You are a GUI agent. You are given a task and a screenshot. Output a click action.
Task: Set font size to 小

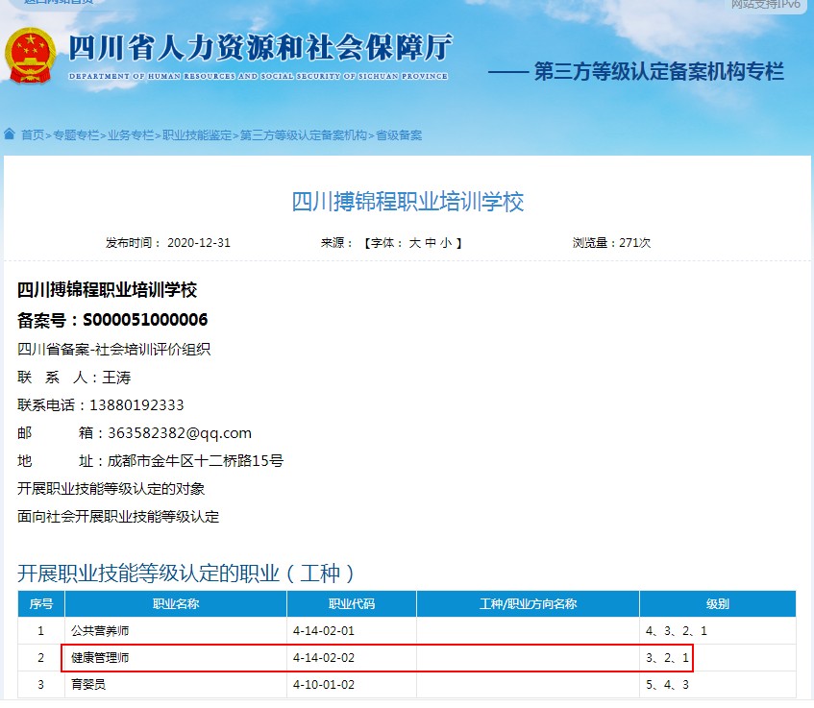(446, 243)
